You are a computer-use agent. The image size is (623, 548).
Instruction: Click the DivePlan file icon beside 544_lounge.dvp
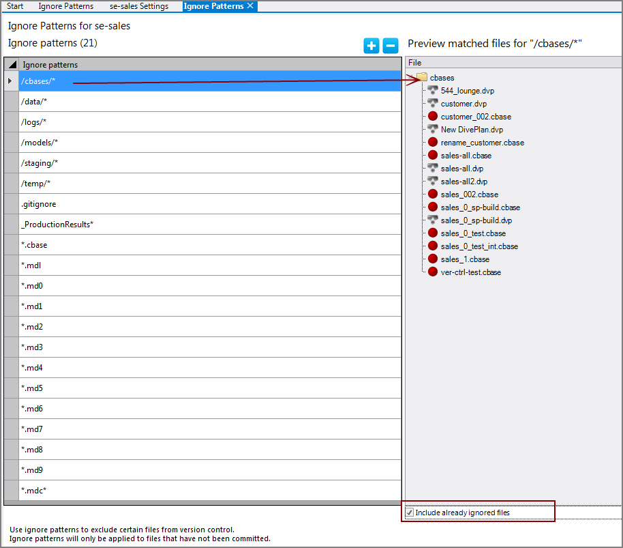432,90
